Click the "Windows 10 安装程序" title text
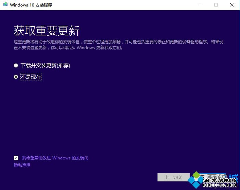This screenshot has height=190, width=240. click(31, 5)
